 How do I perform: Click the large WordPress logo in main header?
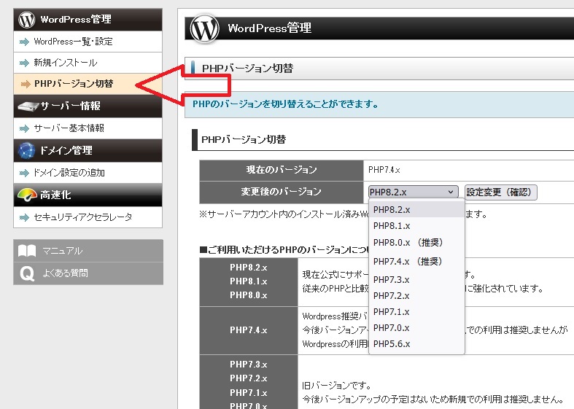pyautogui.click(x=205, y=28)
